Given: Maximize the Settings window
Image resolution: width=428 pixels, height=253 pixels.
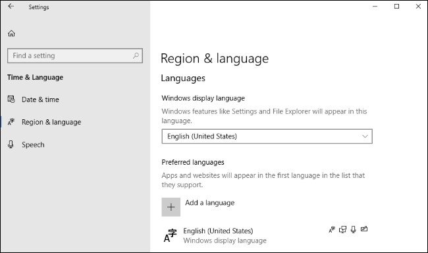Looking at the screenshot, I should tap(396, 7).
